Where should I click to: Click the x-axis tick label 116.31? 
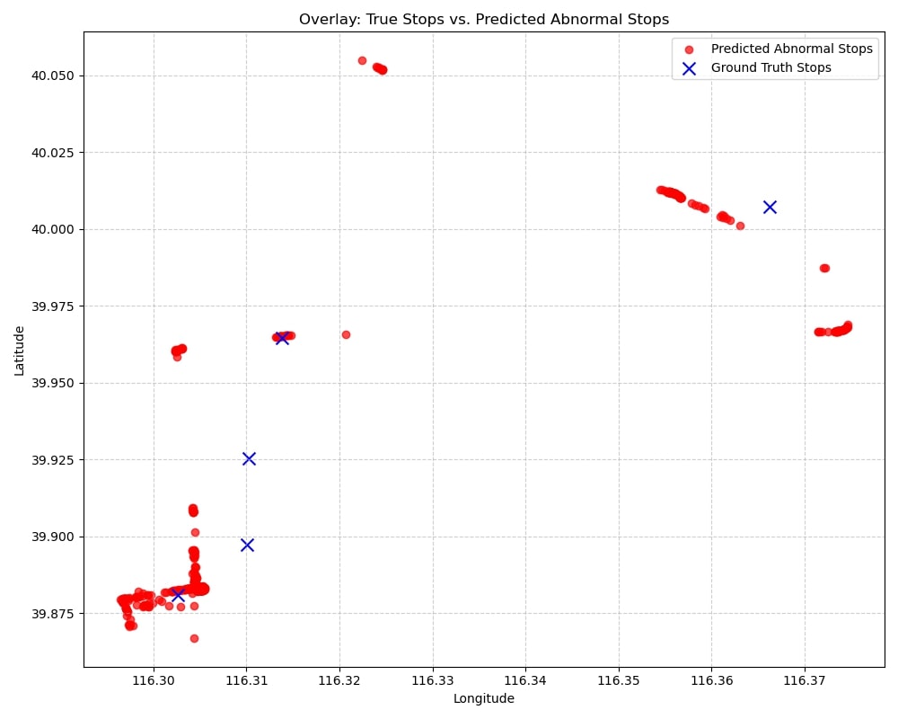click(x=247, y=680)
